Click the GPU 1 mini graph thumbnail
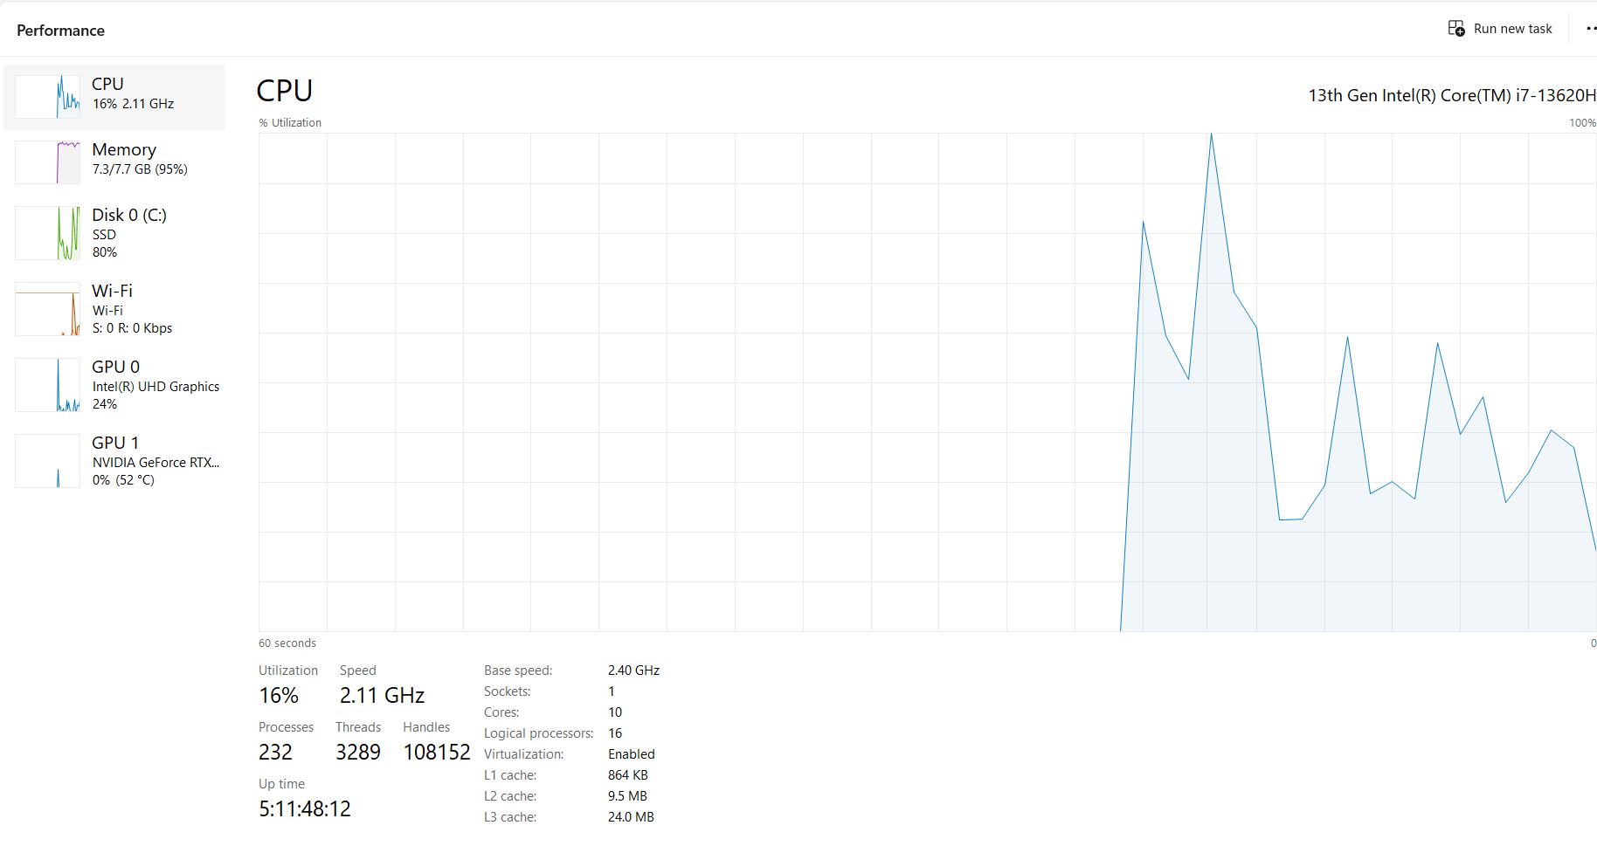 48,461
